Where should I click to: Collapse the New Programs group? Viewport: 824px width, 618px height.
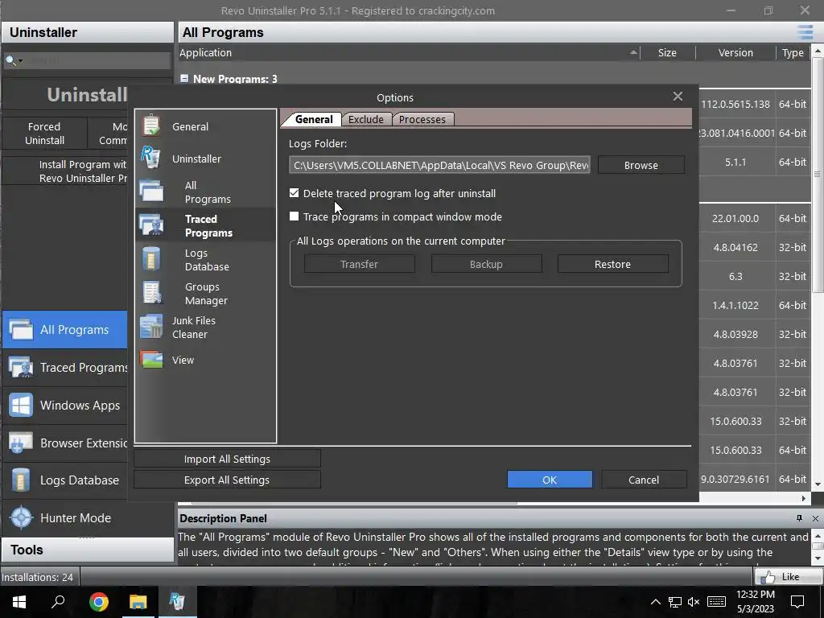(x=184, y=78)
